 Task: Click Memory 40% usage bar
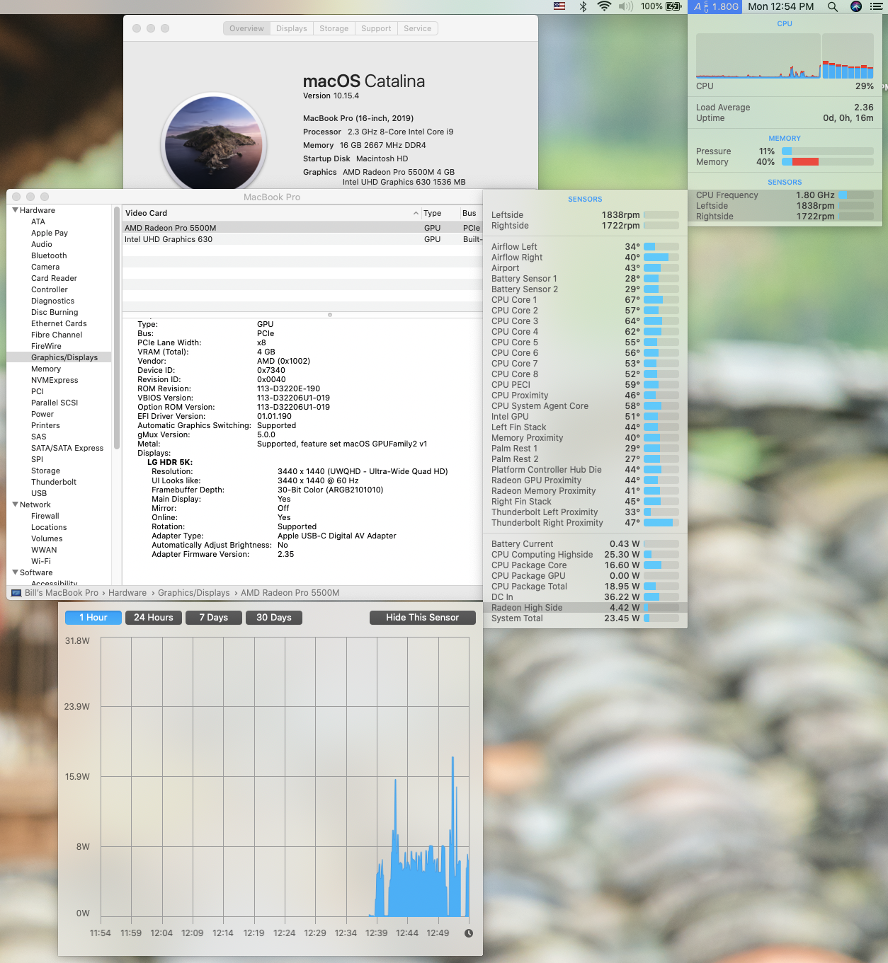(x=828, y=162)
